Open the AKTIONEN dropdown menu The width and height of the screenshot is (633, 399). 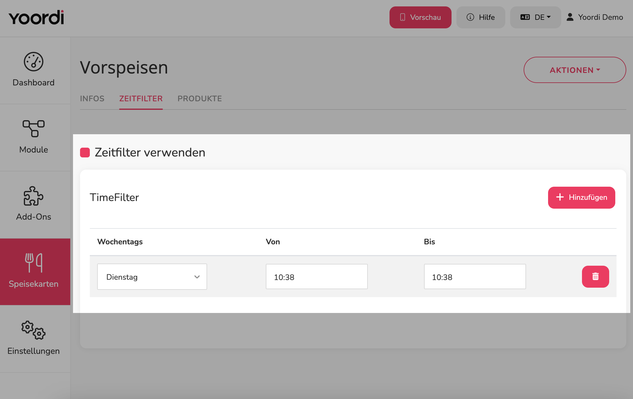click(575, 70)
